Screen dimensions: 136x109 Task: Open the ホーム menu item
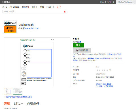click(5, 7)
